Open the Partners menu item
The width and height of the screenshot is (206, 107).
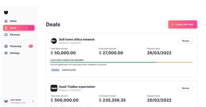click(15, 35)
